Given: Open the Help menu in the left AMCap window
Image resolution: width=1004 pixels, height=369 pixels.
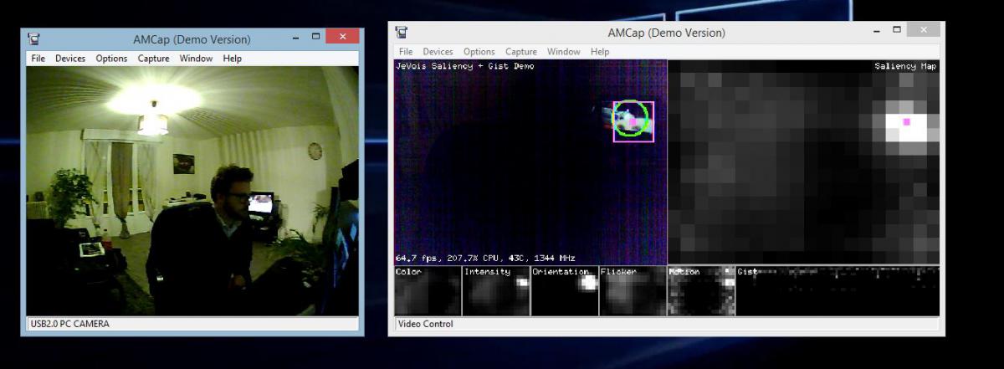Looking at the screenshot, I should coord(232,59).
